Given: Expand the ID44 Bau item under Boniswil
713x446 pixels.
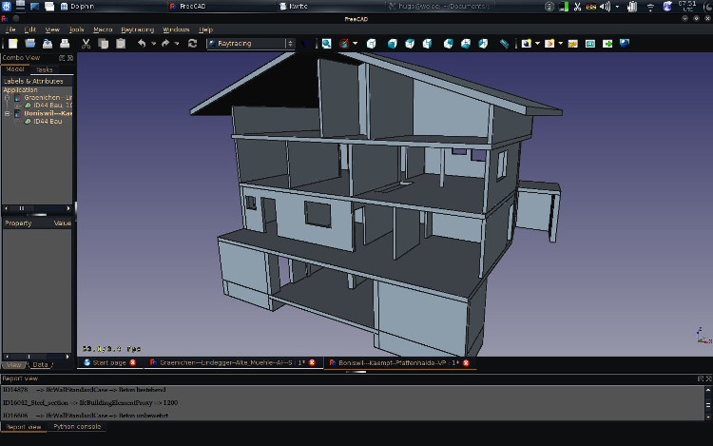Looking at the screenshot, I should coord(17,122).
